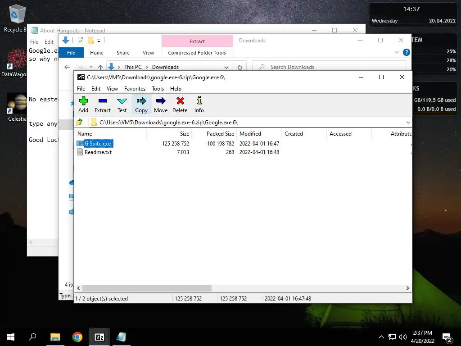Switch to Notepad taskbar button
This screenshot has width=461, height=346.
(x=121, y=337)
